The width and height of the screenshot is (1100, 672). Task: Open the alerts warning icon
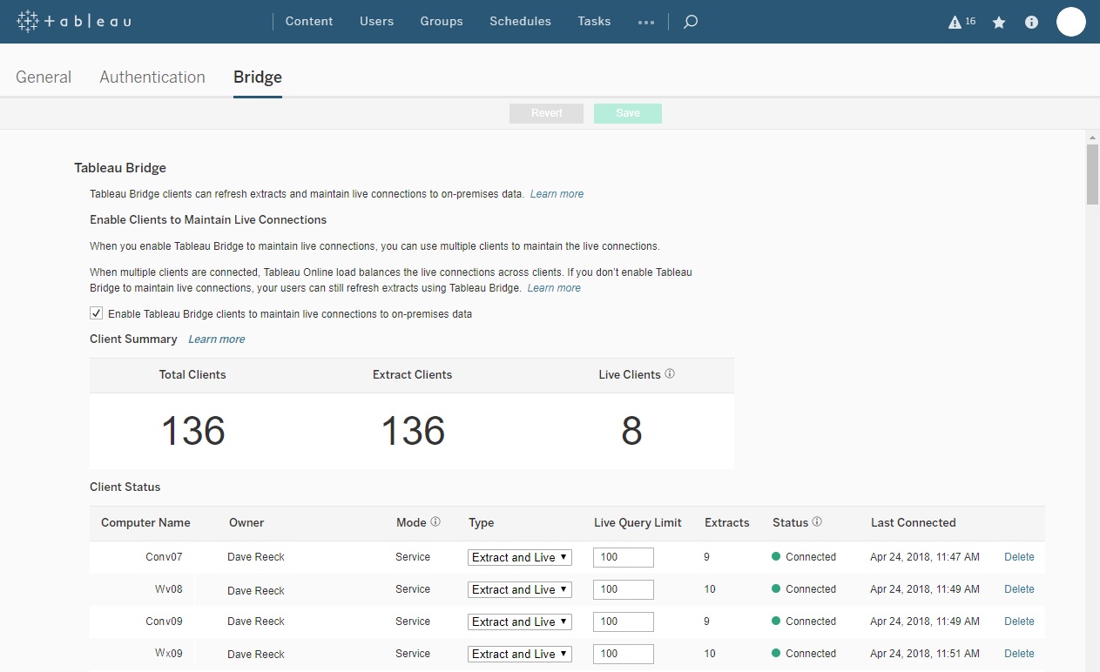[x=955, y=23]
